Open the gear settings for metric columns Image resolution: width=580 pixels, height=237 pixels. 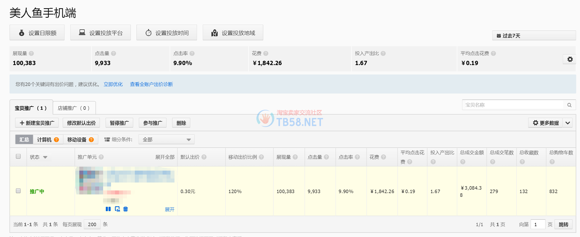570,59
